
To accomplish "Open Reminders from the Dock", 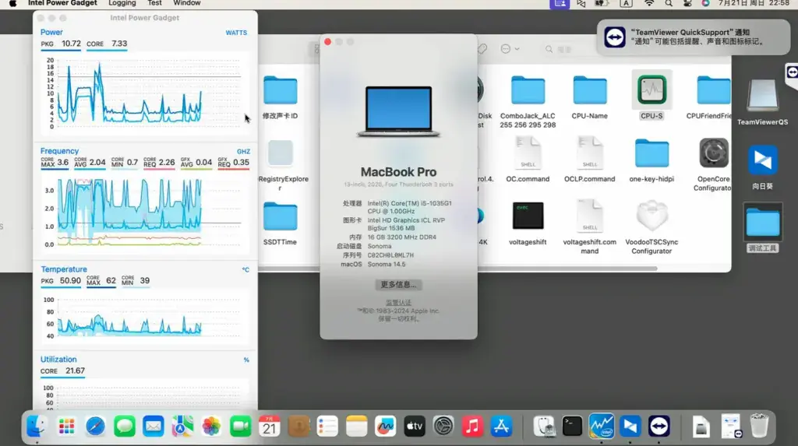I will tap(327, 427).
